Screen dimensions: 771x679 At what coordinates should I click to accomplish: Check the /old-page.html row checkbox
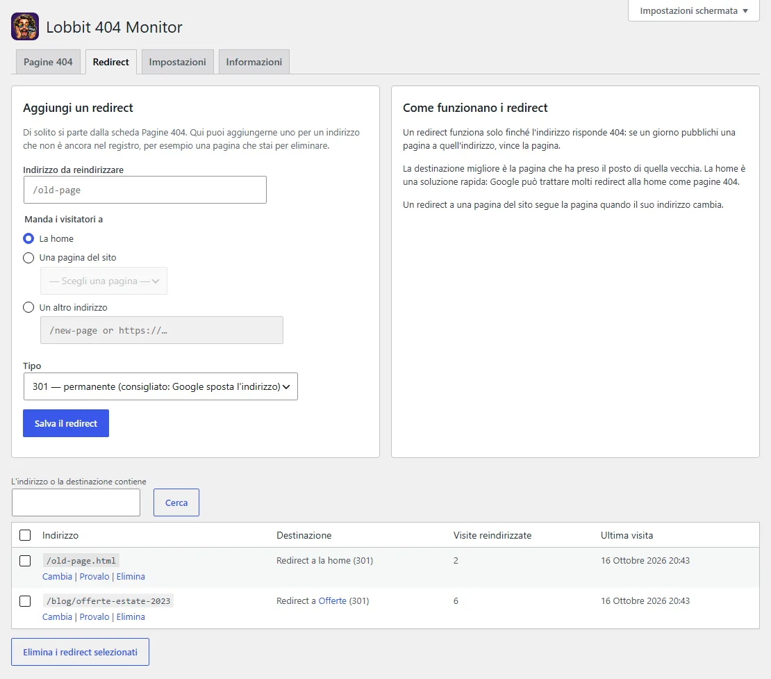click(x=25, y=561)
